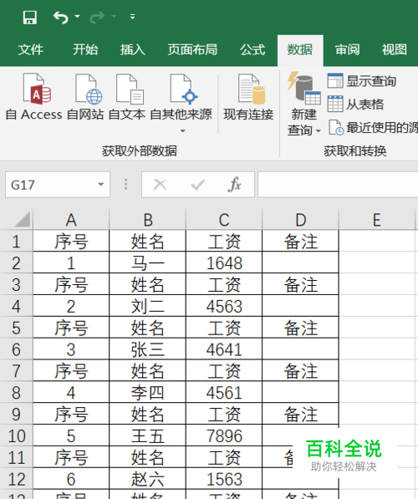
Task: Click cell B6 containing 张三
Action: pyautogui.click(x=147, y=349)
